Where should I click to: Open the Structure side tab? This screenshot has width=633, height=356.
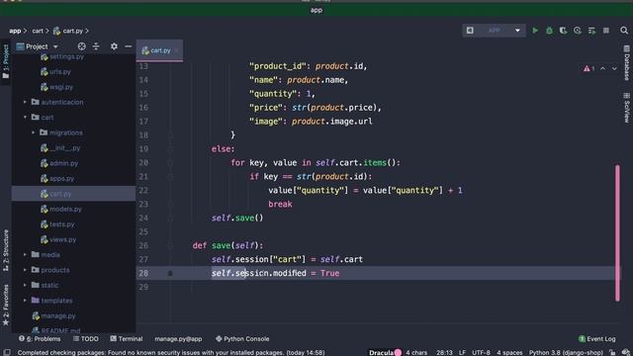[x=6, y=250]
